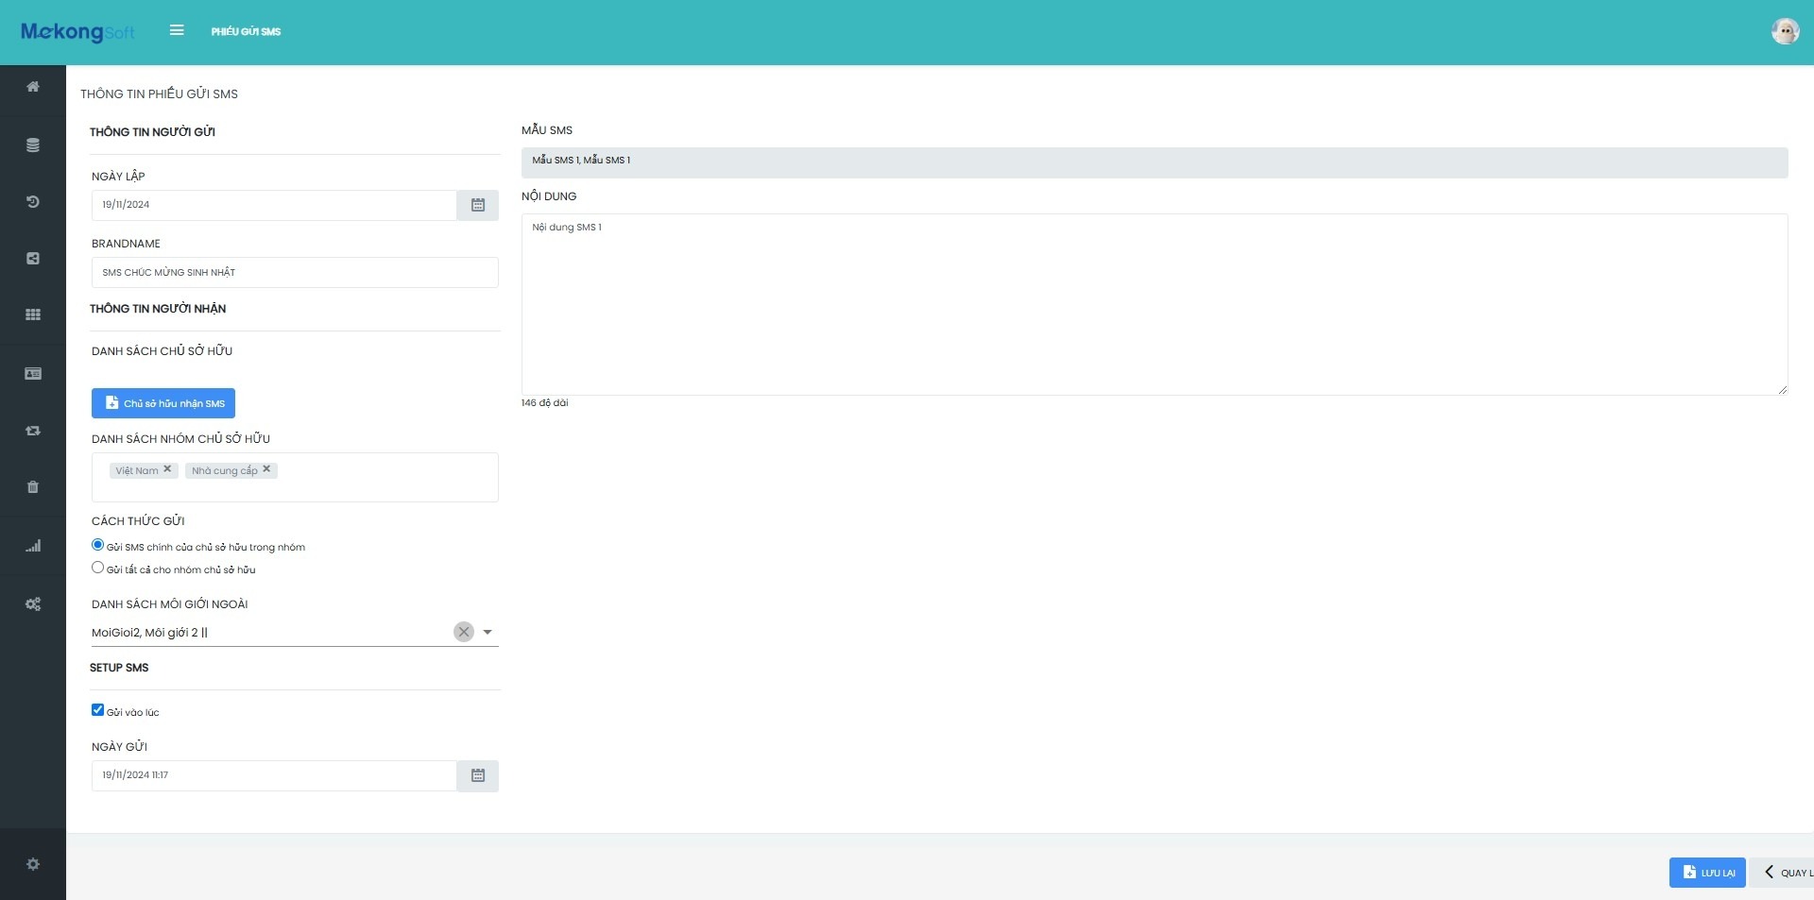Open calendar picker for Ngày Gửi
Viewport: 1814px width, 900px height.
pyautogui.click(x=477, y=775)
